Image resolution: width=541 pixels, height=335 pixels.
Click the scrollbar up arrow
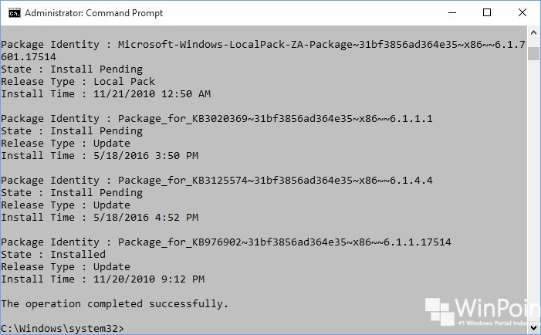[533, 33]
